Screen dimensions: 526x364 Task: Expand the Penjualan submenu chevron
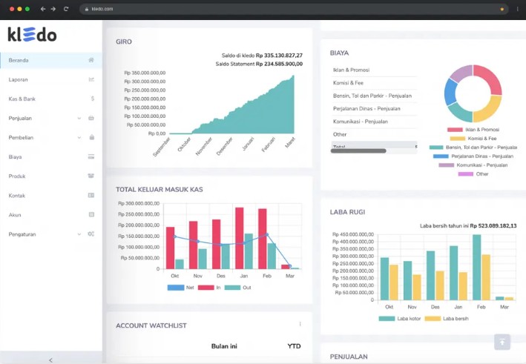click(79, 119)
